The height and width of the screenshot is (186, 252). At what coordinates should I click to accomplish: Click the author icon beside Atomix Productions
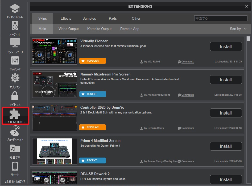tap(141, 95)
